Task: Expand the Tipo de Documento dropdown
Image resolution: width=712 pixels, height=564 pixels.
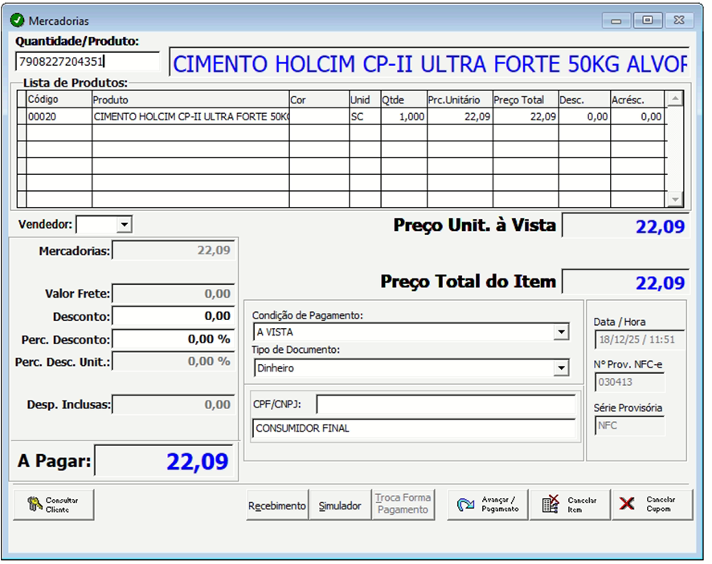Action: click(560, 368)
